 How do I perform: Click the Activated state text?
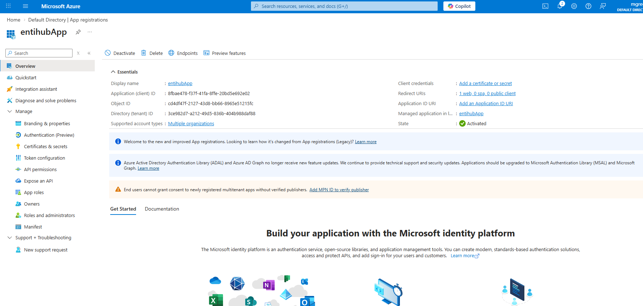click(476, 123)
